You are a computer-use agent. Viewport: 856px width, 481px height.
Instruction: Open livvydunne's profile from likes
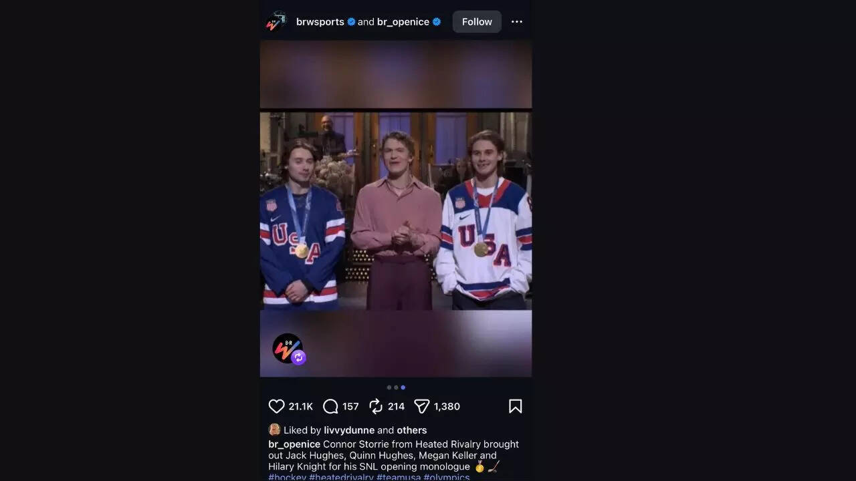349,430
